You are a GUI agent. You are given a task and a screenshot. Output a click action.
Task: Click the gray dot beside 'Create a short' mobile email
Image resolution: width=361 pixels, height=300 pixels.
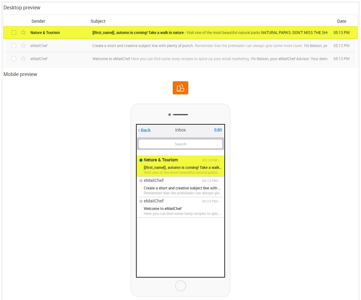pos(141,181)
